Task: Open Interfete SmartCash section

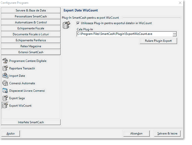Action: (31, 122)
